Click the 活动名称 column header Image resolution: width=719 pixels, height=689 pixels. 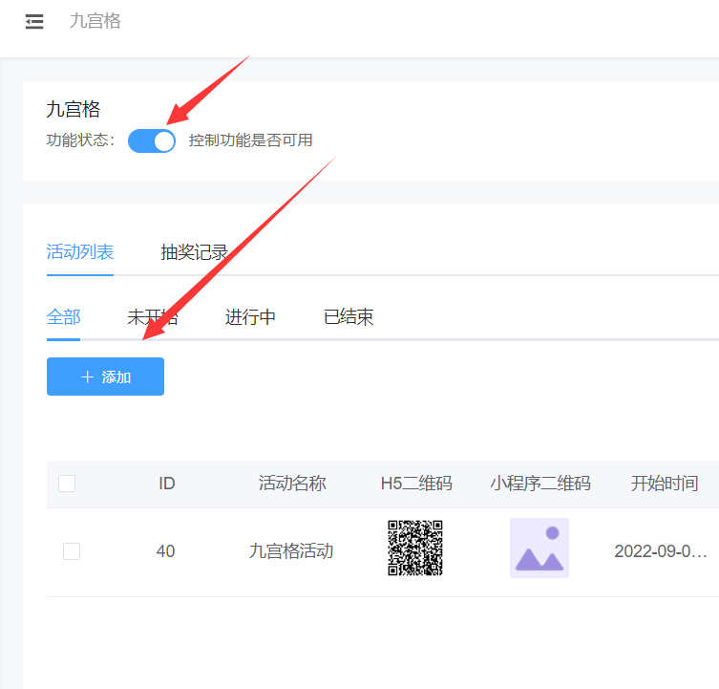click(x=292, y=484)
